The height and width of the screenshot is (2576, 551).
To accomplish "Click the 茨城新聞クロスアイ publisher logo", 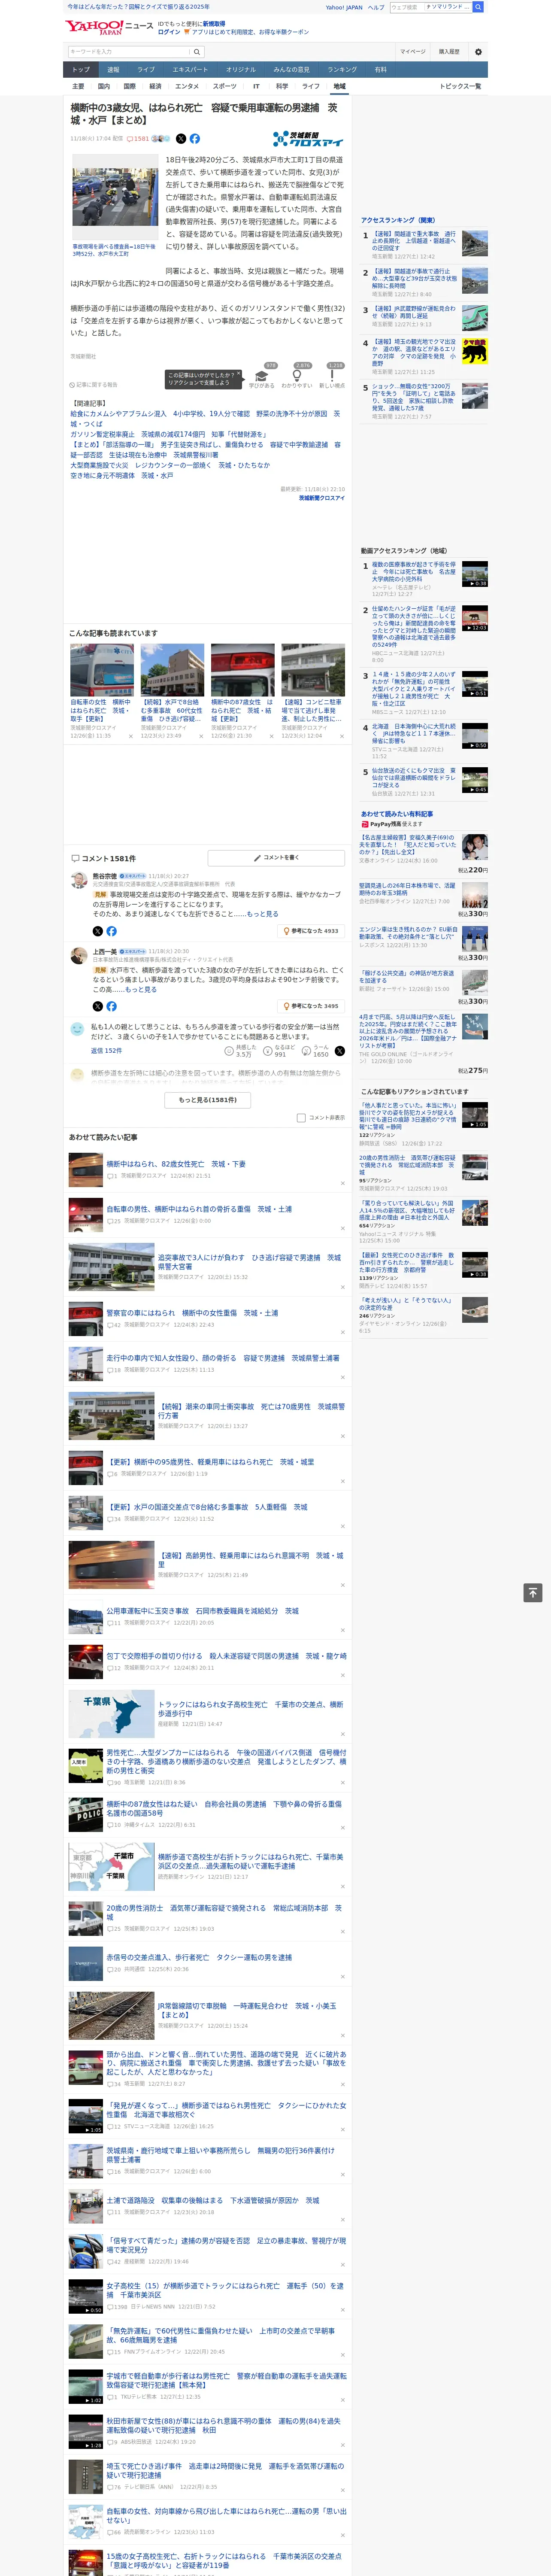I will coord(308,139).
